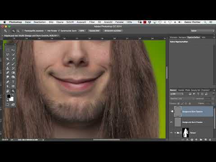The width and height of the screenshot is (216, 162).
Task: Enable Fenstergröße anpassen checkbox
Action: point(22,31)
